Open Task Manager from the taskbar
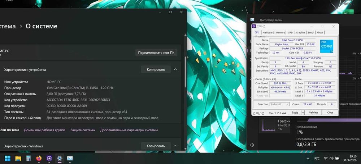This screenshot has width=361, height=164. tap(70, 158)
